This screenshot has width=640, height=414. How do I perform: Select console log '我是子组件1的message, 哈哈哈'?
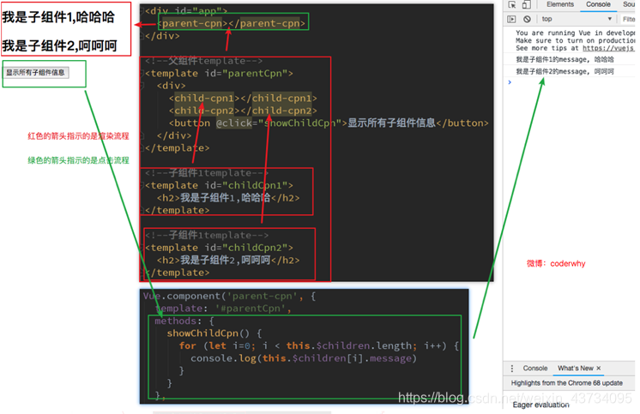565,59
